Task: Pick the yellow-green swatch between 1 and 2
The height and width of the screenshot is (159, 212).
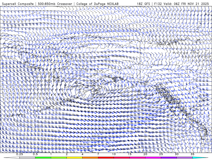Action: [59, 158]
